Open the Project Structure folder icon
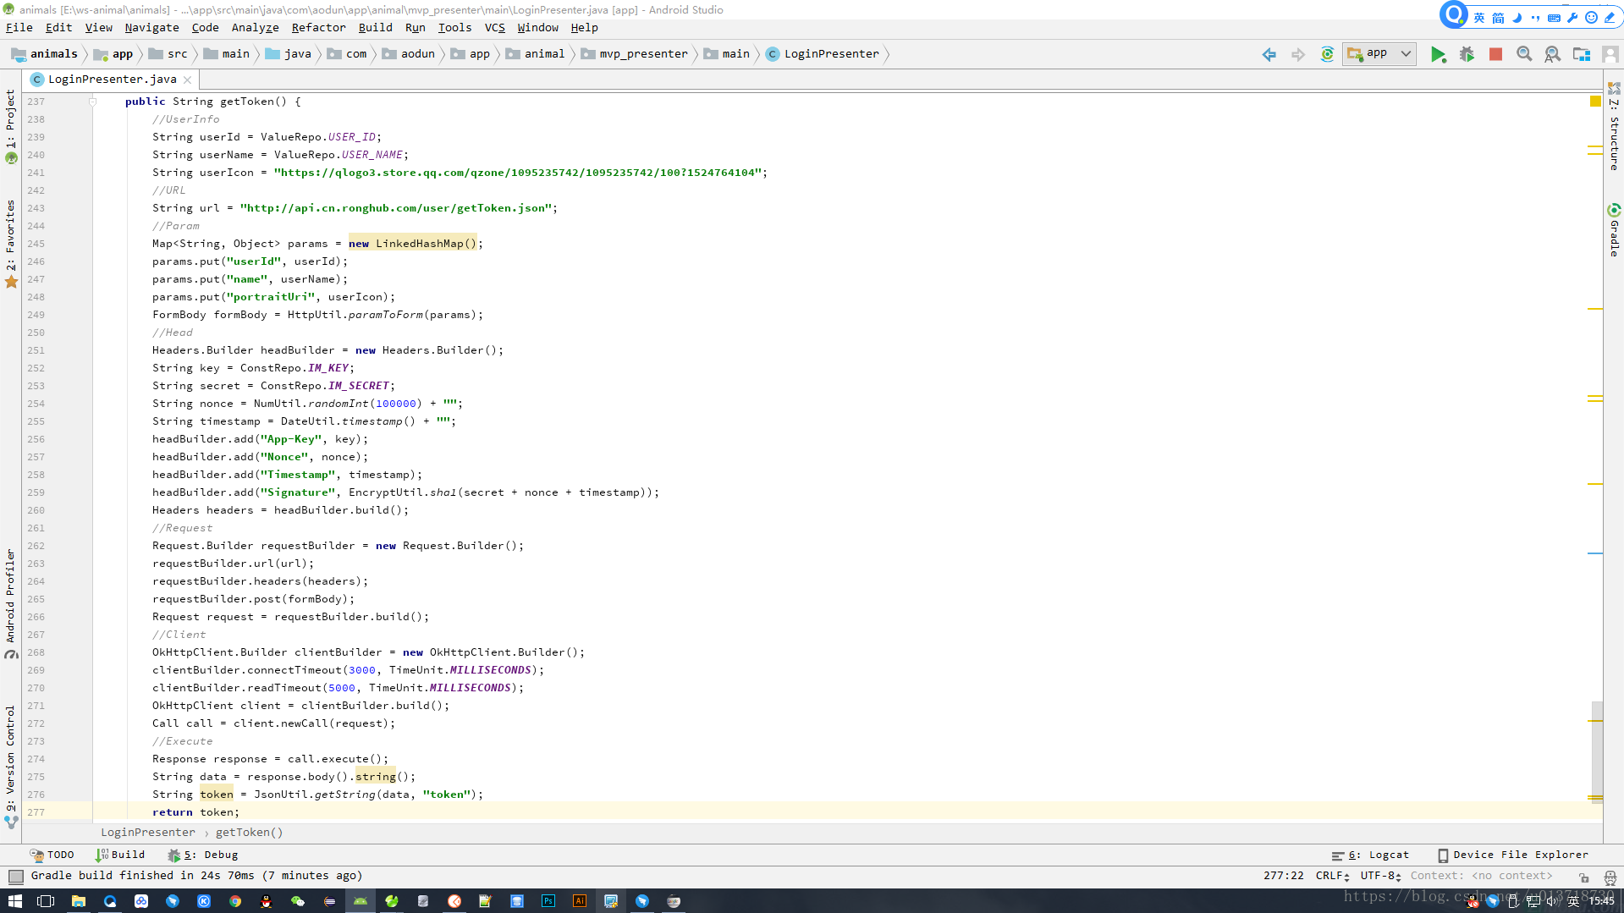The height and width of the screenshot is (913, 1624). click(1581, 54)
